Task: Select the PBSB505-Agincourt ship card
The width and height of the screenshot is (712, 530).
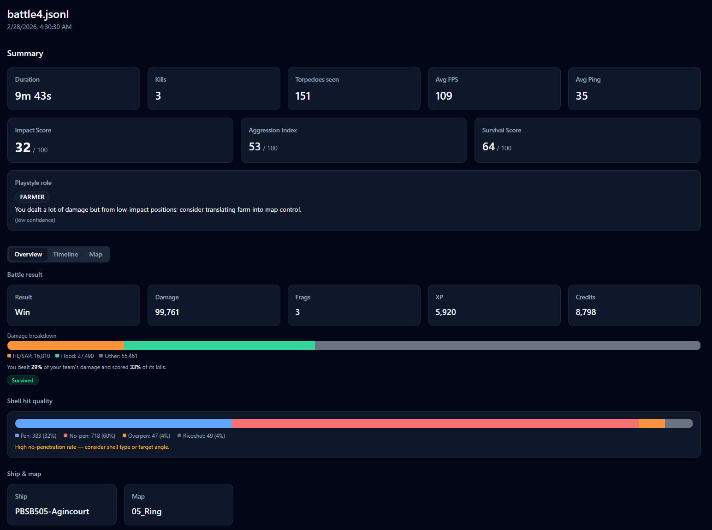Action: tap(62, 504)
